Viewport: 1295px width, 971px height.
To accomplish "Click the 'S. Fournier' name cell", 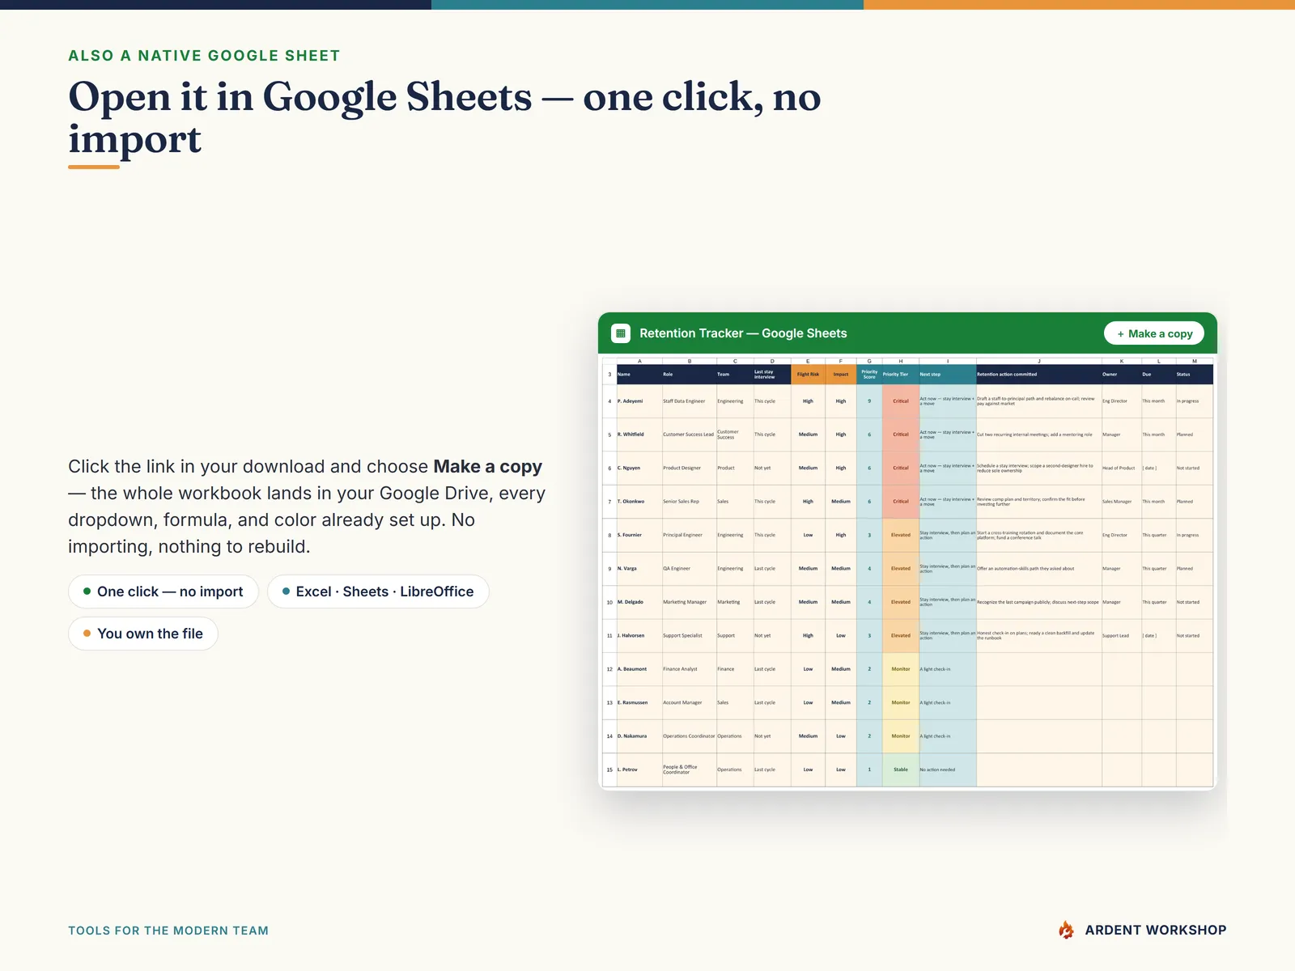I will [639, 535].
